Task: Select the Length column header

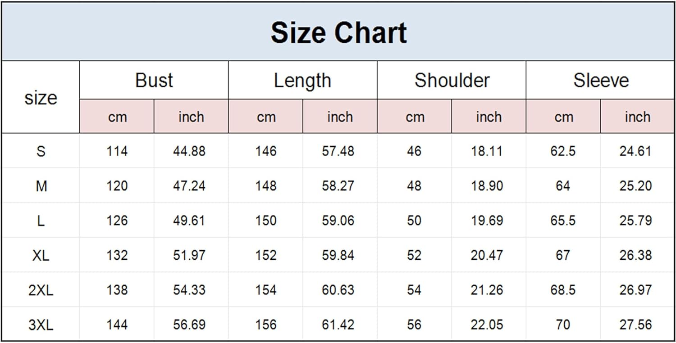Action: click(x=302, y=81)
